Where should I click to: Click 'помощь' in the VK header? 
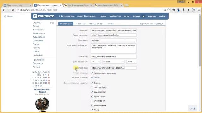tap(152, 16)
